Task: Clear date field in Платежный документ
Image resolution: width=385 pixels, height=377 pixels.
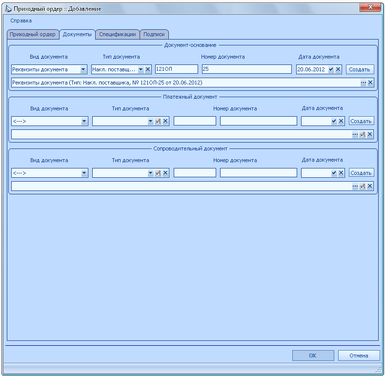Action: (x=341, y=121)
